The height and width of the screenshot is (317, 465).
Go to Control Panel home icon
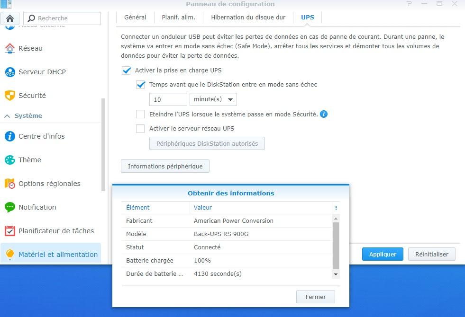10,18
